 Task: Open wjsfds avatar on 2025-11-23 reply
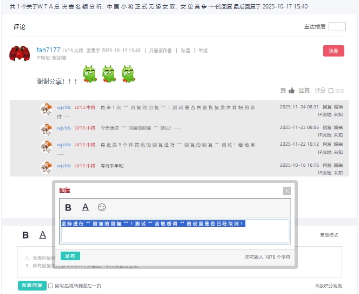46,129
